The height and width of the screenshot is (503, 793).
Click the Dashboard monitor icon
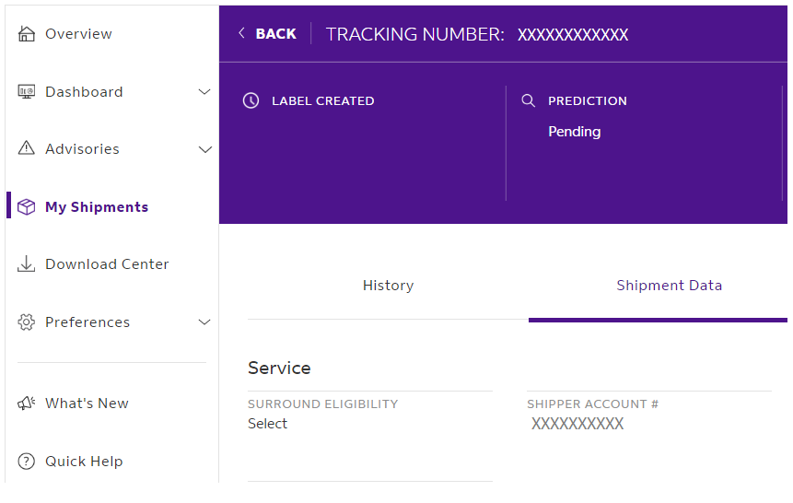coord(27,91)
